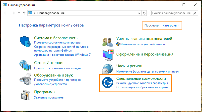Image resolution: width=202 pixels, height=112 pixels.
Task: Open Программы category heading
Action: pyautogui.click(x=45, y=92)
